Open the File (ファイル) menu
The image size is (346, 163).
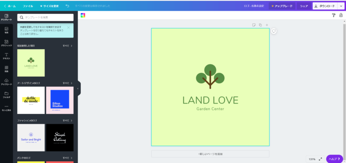pos(28,6)
